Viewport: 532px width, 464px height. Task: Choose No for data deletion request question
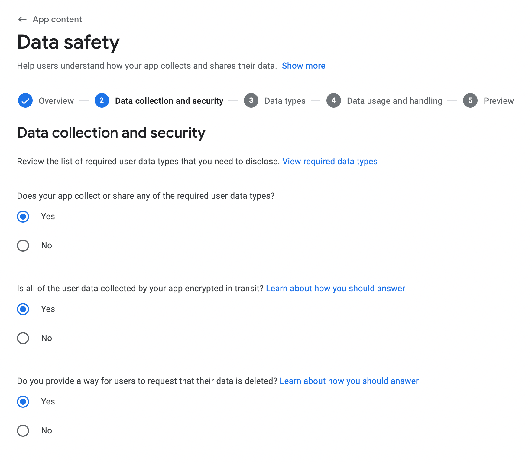[x=23, y=430]
